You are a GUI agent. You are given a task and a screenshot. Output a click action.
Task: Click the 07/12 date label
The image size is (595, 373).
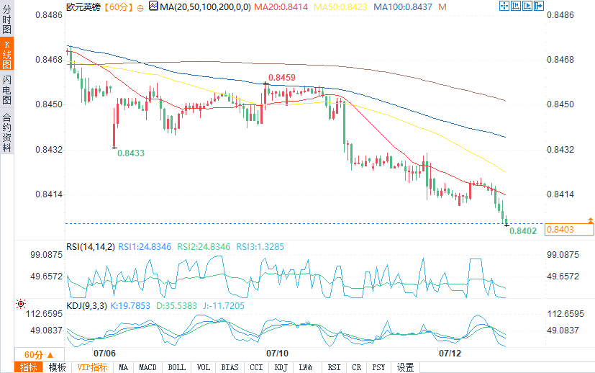coord(450,354)
